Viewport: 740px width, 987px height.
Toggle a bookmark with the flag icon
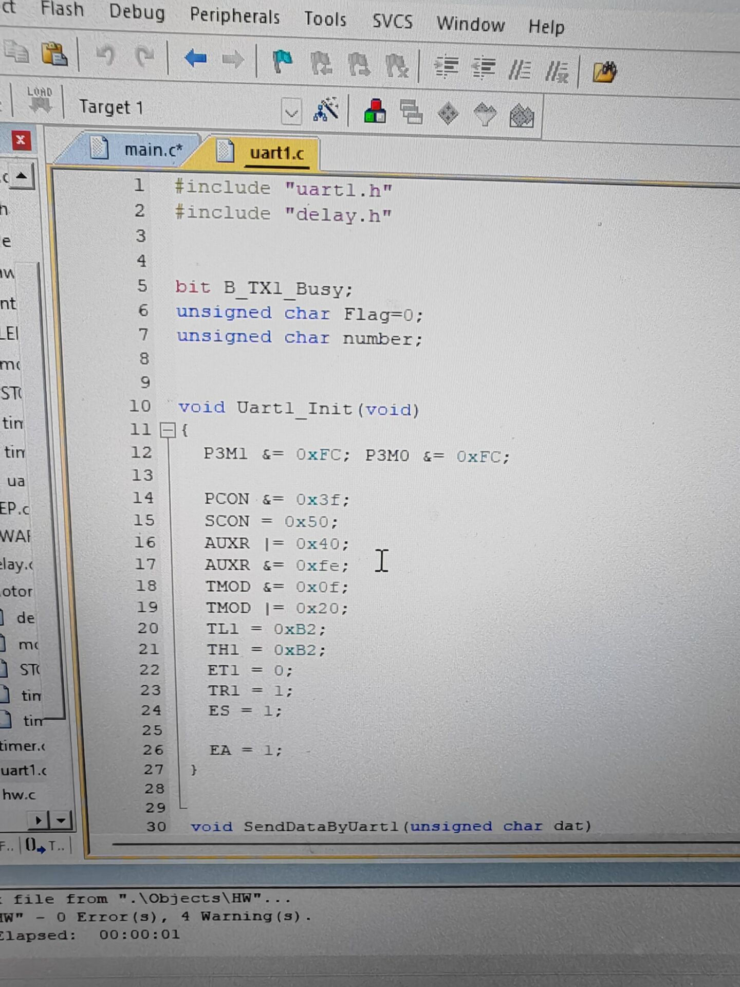click(x=282, y=62)
